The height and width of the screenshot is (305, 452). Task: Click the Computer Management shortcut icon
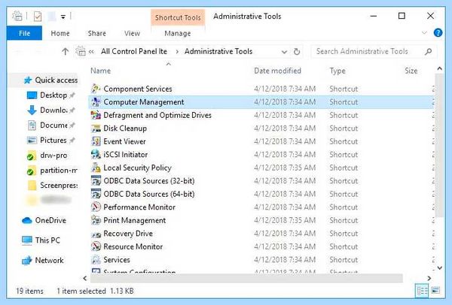(x=96, y=101)
